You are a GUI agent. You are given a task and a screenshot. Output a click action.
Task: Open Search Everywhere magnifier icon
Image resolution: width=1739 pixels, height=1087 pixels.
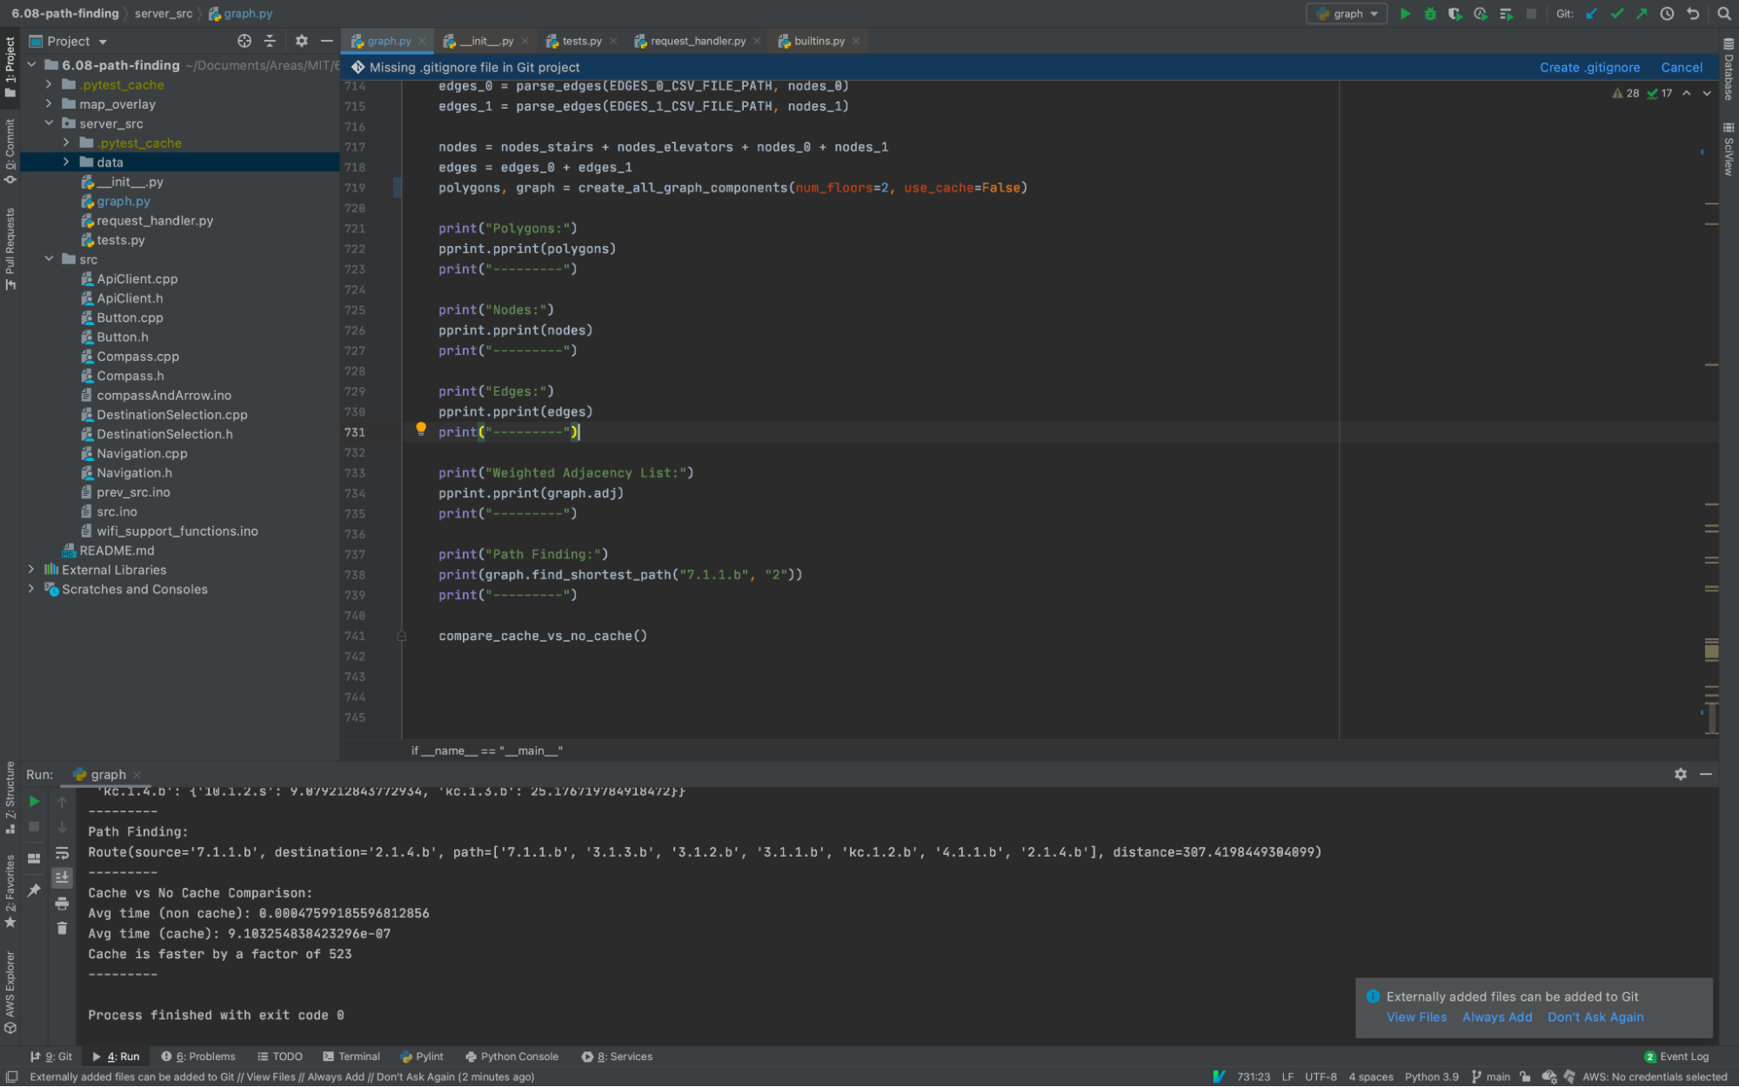(1723, 14)
